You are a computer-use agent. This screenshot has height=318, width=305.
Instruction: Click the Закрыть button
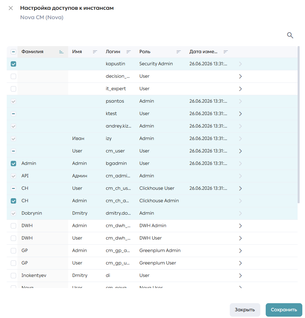coord(245,310)
